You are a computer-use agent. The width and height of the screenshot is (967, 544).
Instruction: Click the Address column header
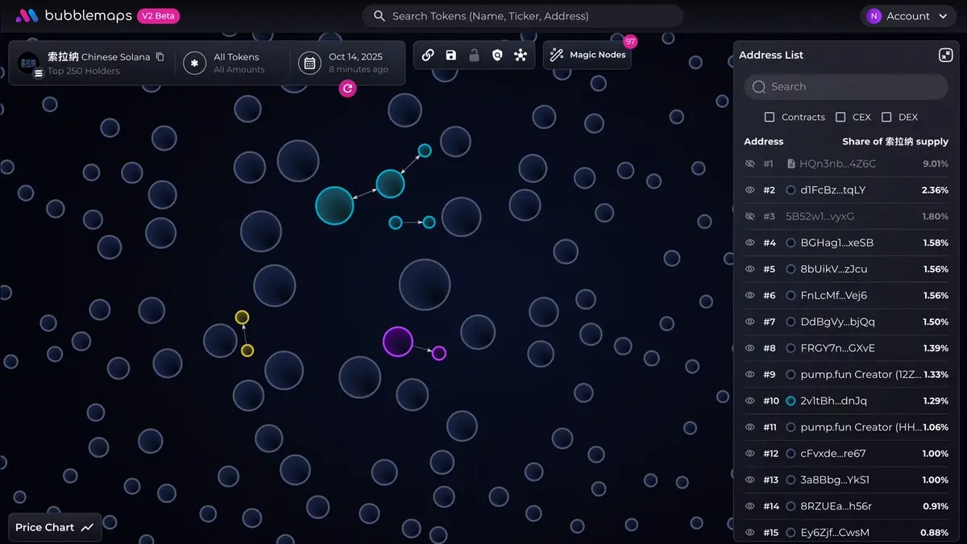tap(764, 141)
